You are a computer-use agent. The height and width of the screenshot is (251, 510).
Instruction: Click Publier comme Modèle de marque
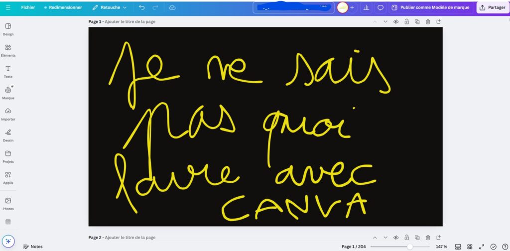431,7
